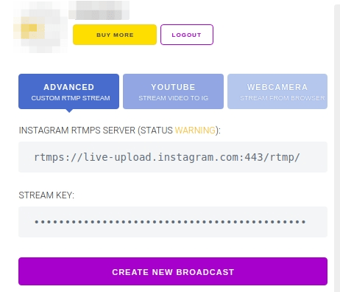Click the STREAM VIDEO TO IG subtitle
The image size is (340, 292).
(173, 98)
